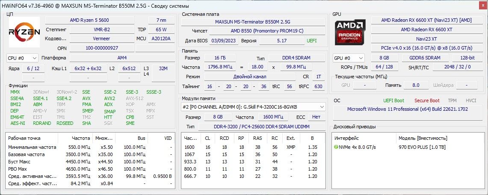Click the 6x32 + 6x32 L1 cache value
Image resolution: width=488 pixels, height=195 pixels.
(x=88, y=68)
